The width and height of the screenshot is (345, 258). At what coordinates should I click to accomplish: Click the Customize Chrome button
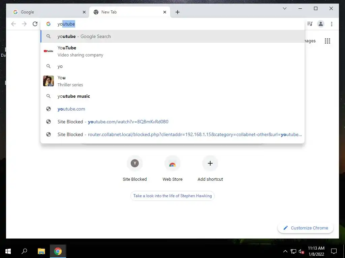306,228
